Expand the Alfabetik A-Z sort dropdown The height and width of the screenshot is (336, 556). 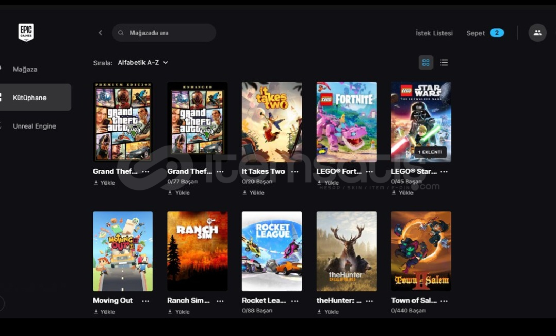coord(143,63)
